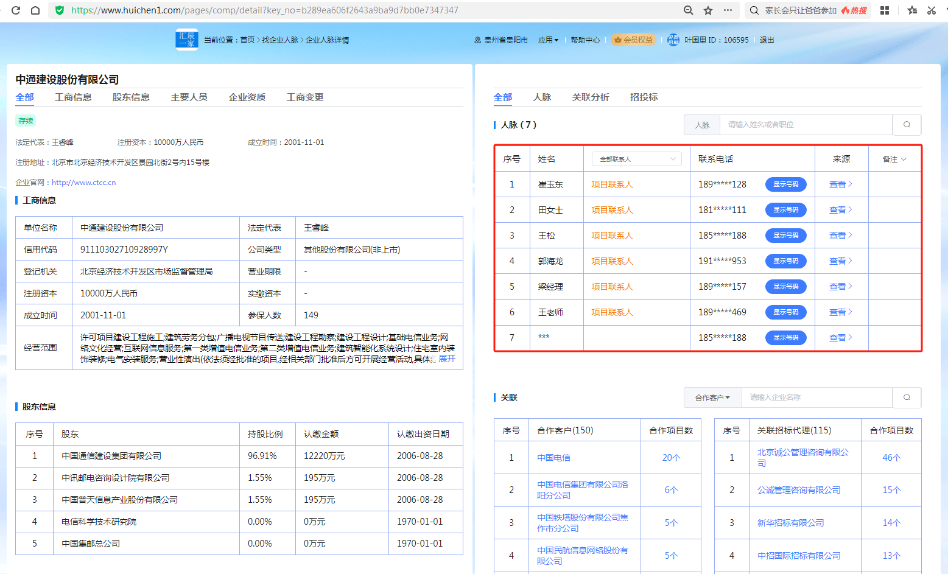Open 查看 source for 梁经理
This screenshot has height=574, width=948.
click(841, 287)
